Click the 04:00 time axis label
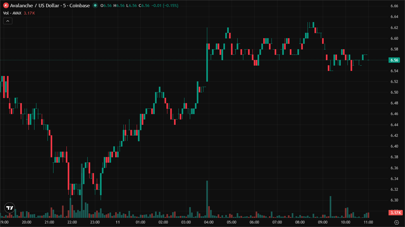405x227 pixels. pos(209,222)
